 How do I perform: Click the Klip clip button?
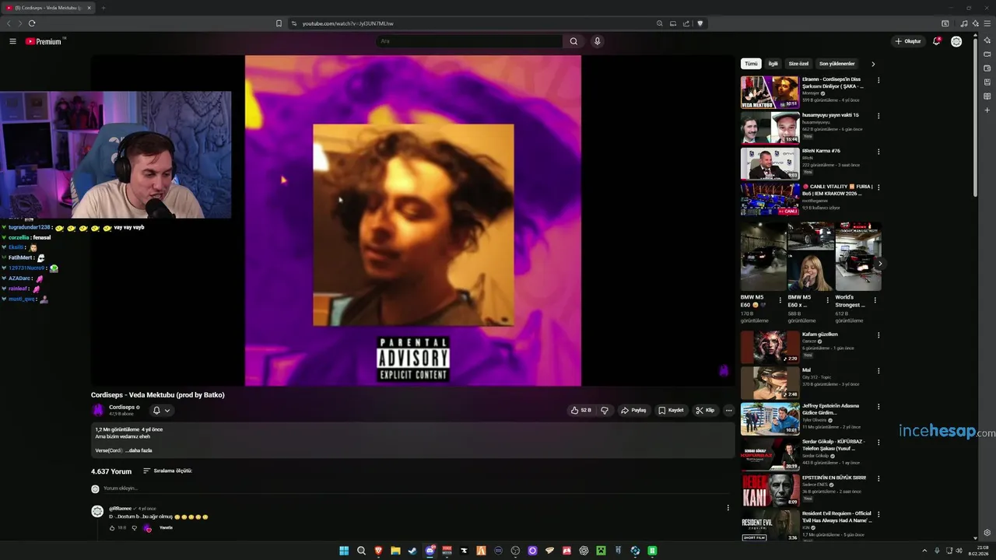pos(705,410)
